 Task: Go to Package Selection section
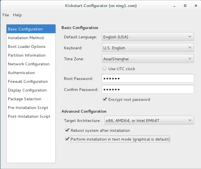tap(25, 99)
